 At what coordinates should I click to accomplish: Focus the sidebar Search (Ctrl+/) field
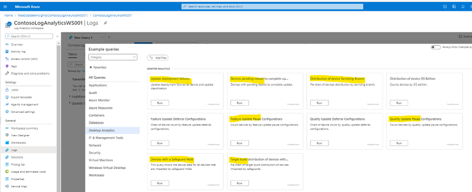pos(30,36)
